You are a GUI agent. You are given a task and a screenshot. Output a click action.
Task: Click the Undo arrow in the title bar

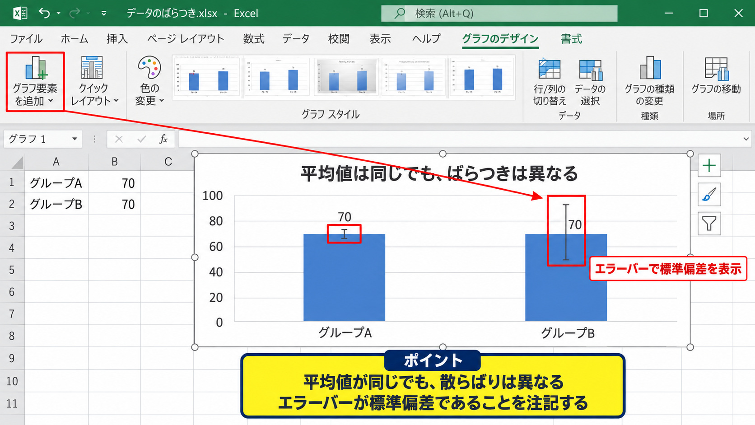point(44,13)
